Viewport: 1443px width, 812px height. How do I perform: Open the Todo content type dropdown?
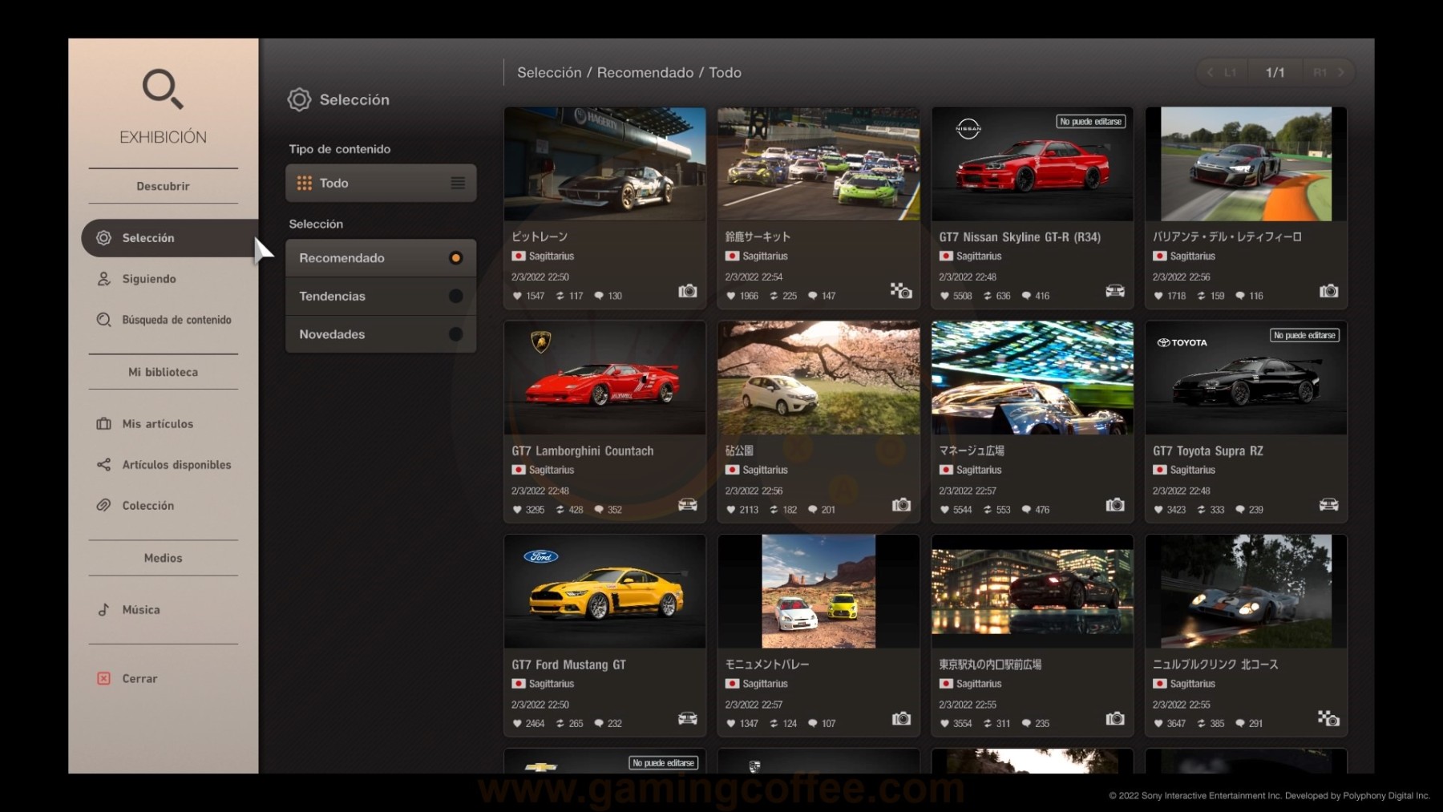pyautogui.click(x=381, y=184)
